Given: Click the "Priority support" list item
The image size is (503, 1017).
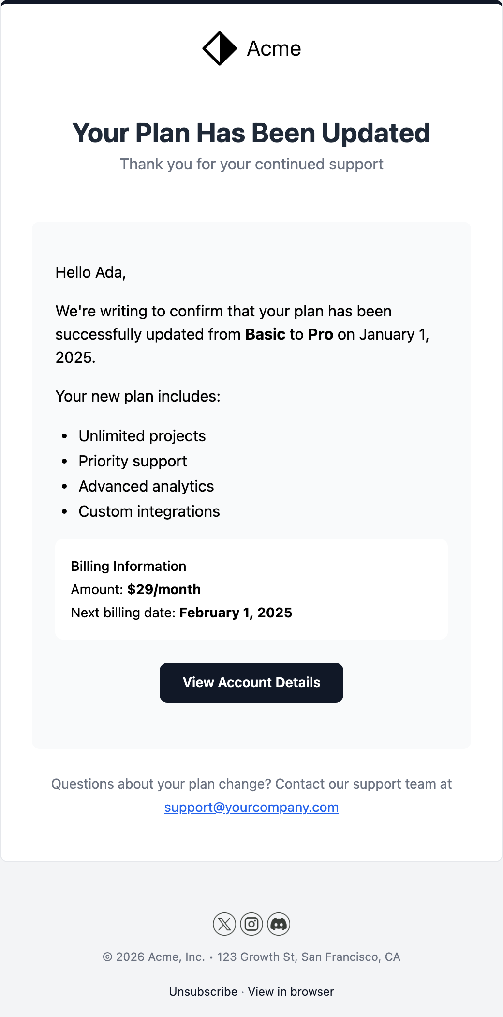Looking at the screenshot, I should [x=133, y=461].
